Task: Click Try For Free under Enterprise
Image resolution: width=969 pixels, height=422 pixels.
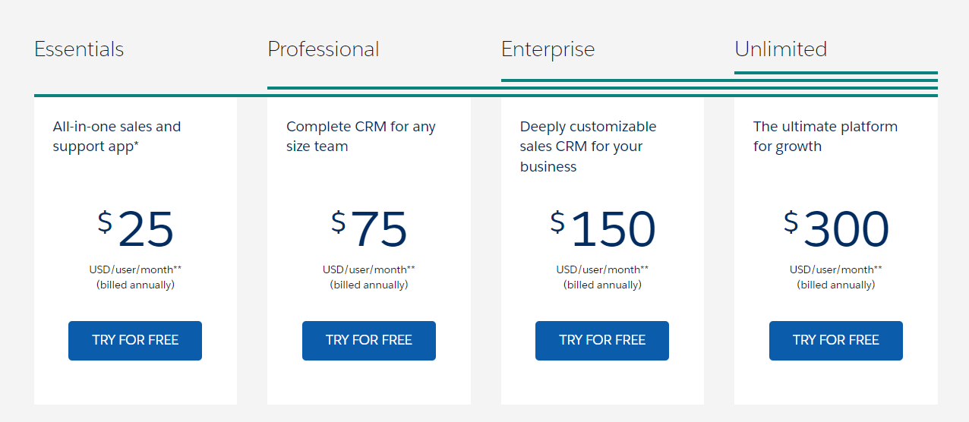Action: tap(602, 340)
